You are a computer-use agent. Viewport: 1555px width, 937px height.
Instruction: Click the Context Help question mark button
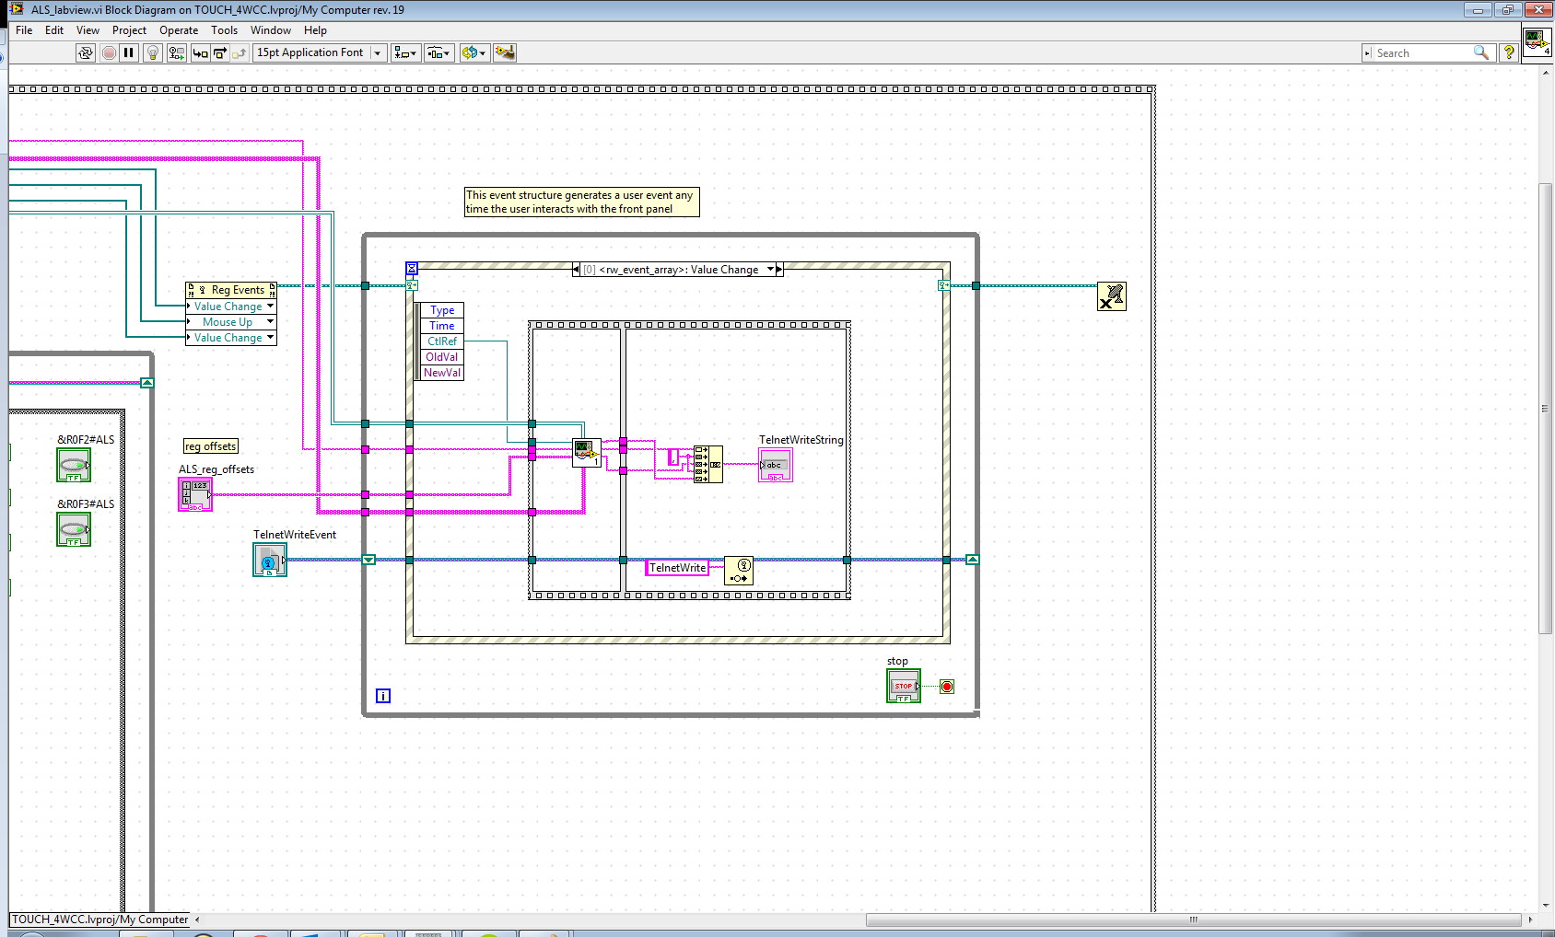tap(1509, 52)
